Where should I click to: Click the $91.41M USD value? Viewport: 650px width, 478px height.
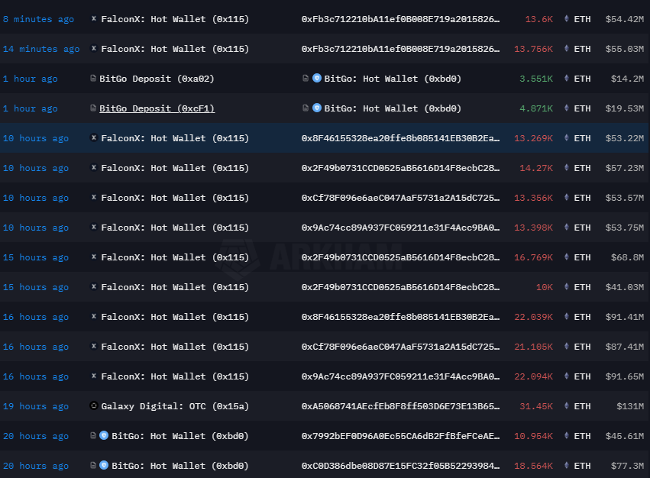(x=625, y=317)
